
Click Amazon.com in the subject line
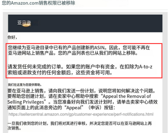coord(25,3)
